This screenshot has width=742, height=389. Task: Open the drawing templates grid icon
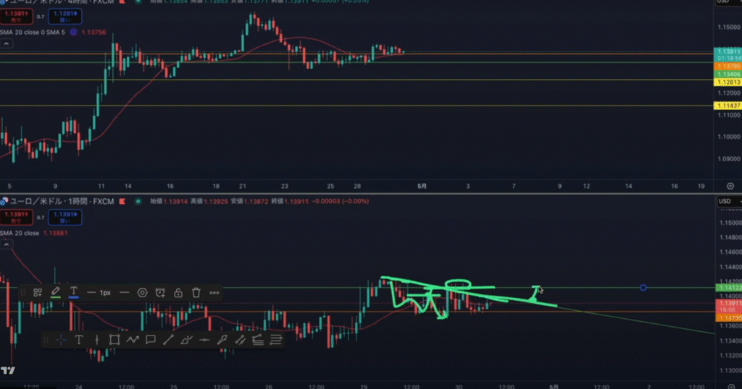[x=38, y=293]
